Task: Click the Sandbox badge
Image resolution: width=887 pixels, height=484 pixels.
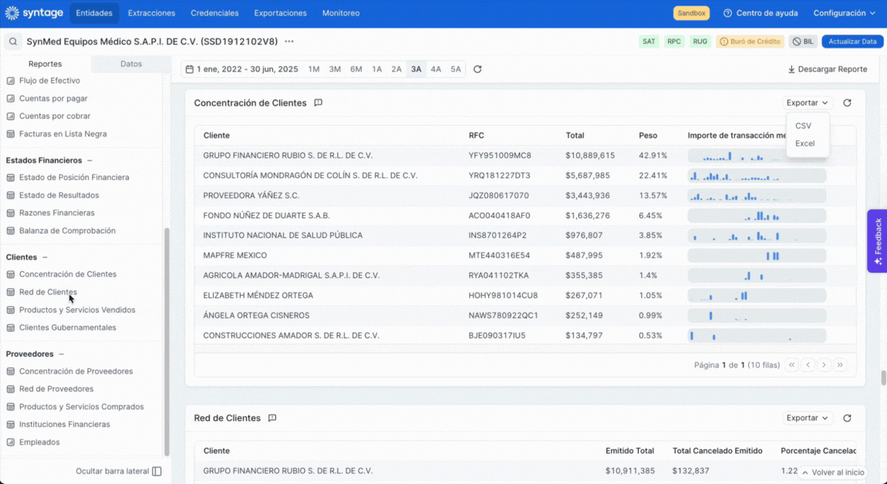Action: pyautogui.click(x=691, y=13)
